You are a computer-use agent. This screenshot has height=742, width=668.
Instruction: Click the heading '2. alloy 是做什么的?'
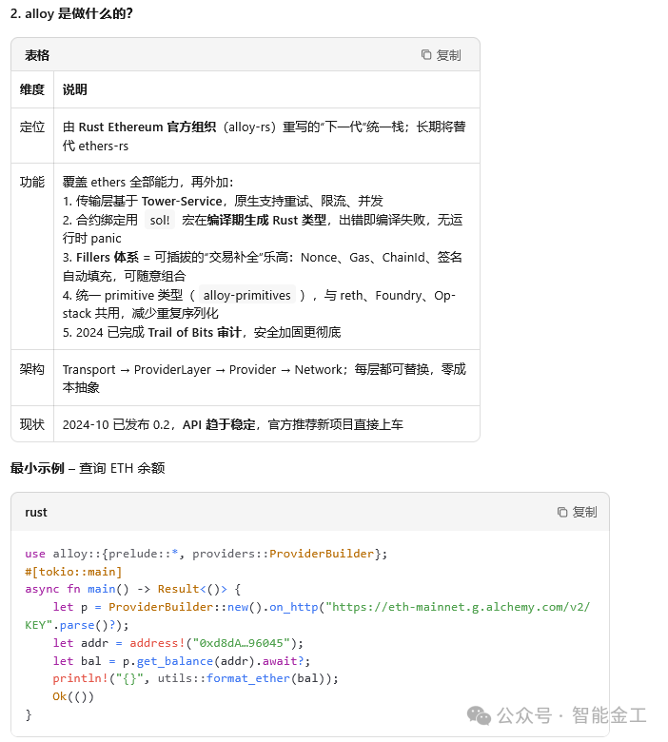click(x=71, y=13)
